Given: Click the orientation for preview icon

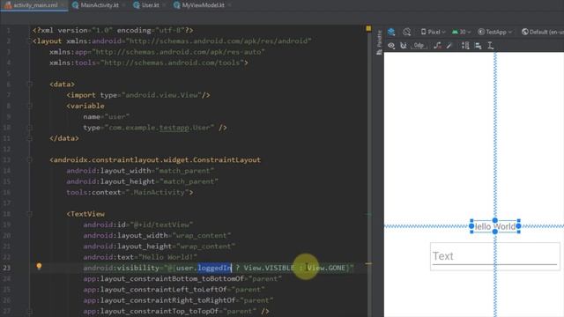Looking at the screenshot, I should (407, 32).
